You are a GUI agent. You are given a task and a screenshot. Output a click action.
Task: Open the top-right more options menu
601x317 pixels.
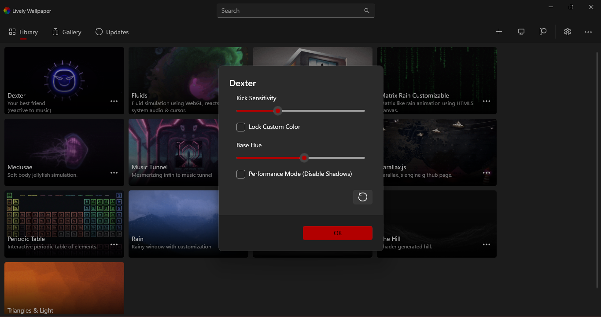coord(588,32)
